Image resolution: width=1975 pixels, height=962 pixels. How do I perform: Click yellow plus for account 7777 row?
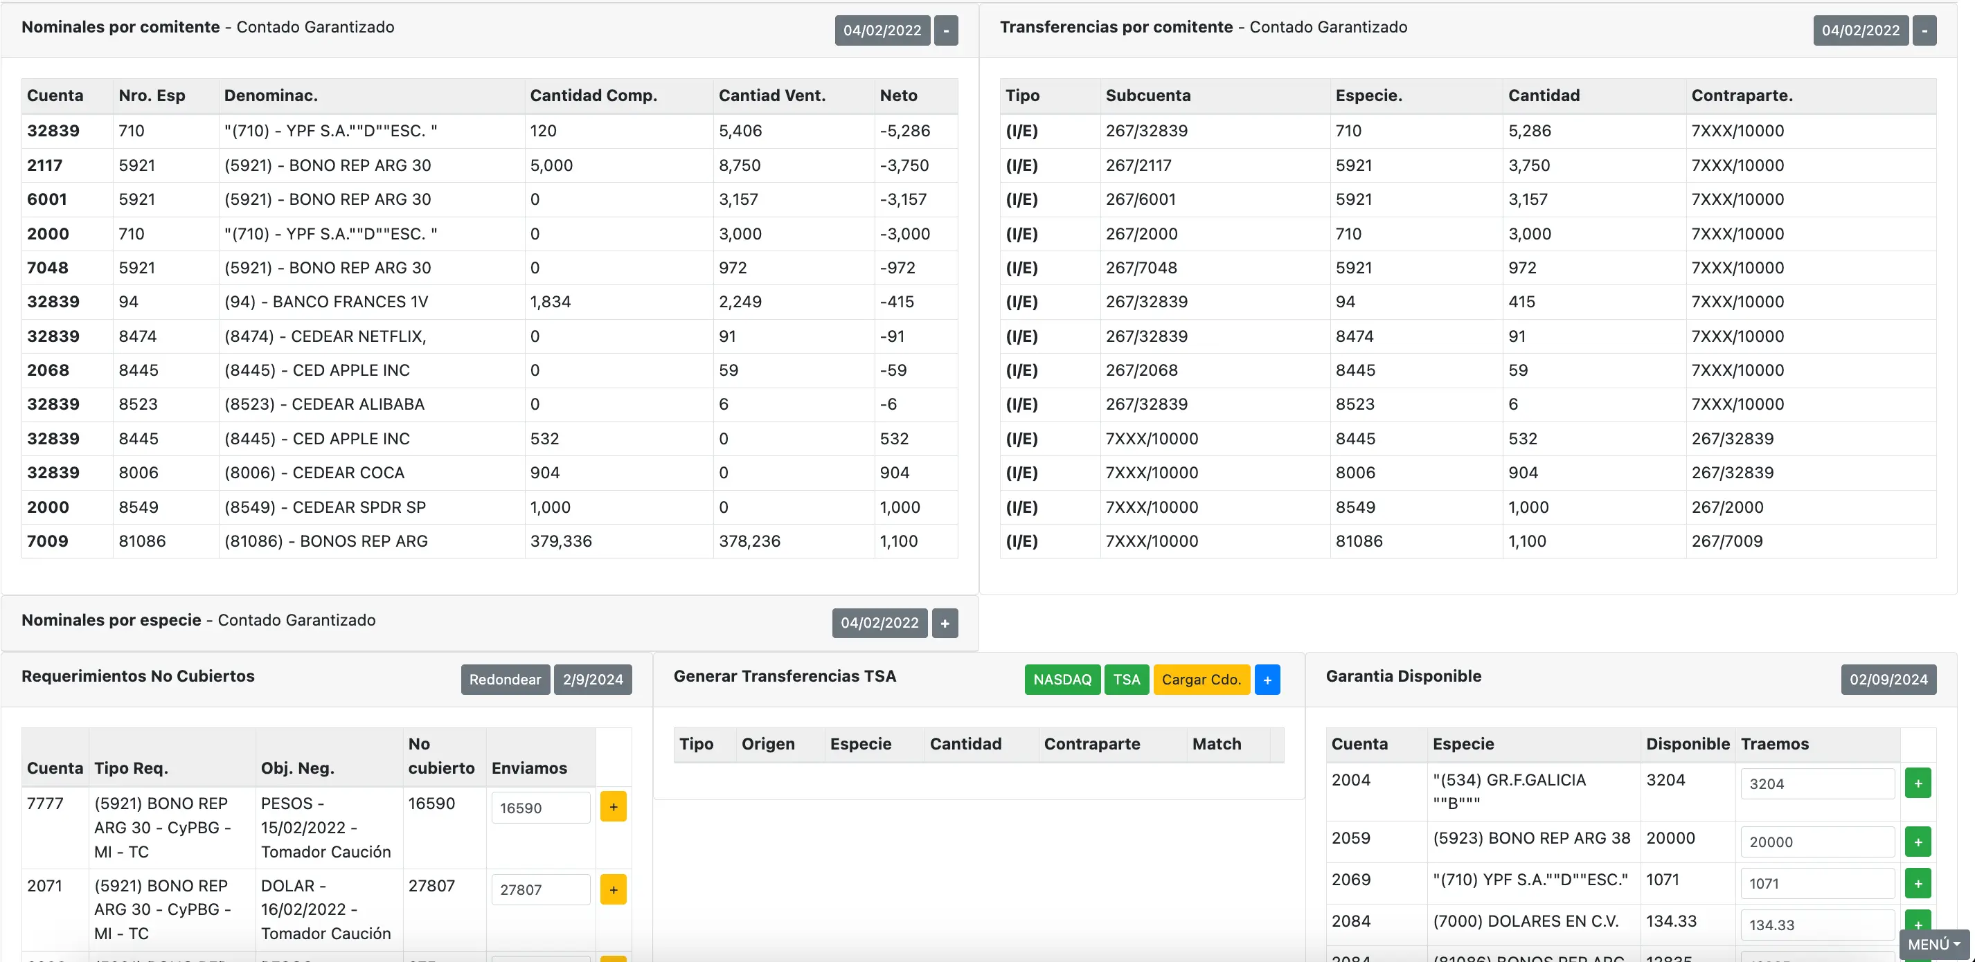pos(613,807)
